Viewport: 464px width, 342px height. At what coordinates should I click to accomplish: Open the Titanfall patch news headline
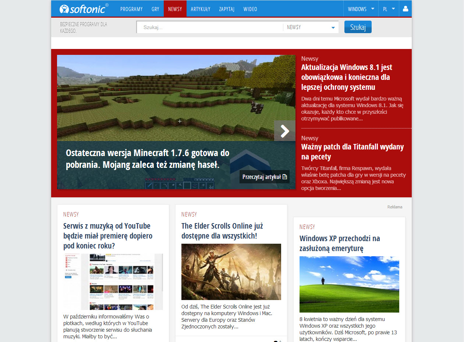coord(352,152)
